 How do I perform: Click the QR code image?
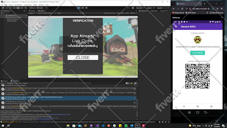[198, 76]
